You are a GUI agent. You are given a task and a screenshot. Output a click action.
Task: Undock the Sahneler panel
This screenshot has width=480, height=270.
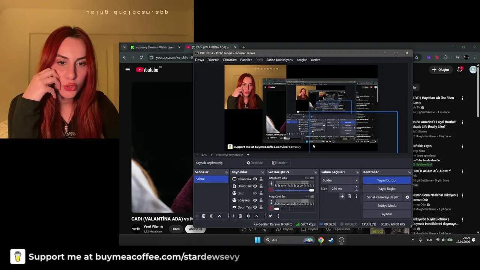[226, 172]
